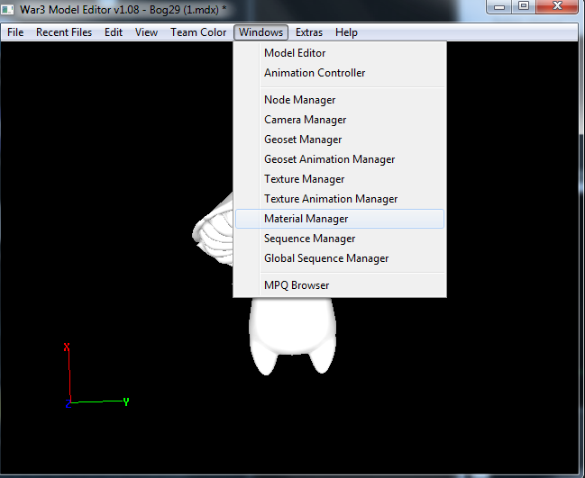Screen dimensions: 585x478
Task: Open the File menu
Action: 15,32
